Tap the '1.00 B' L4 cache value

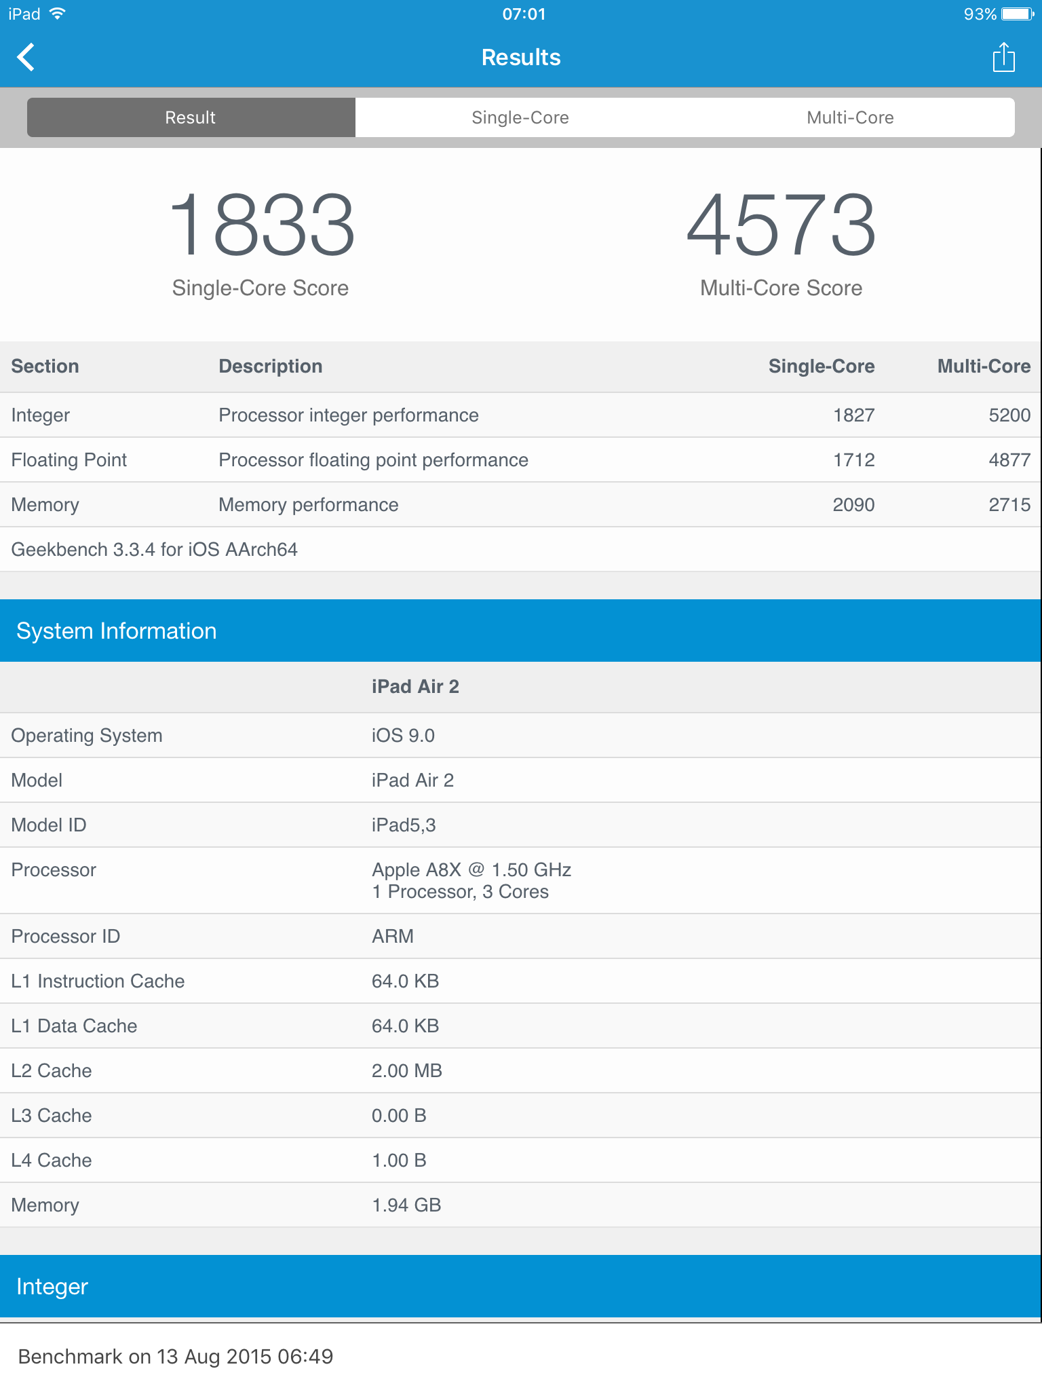point(399,1161)
